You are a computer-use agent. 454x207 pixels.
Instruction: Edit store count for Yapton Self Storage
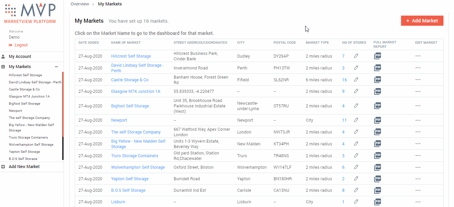(x=356, y=179)
